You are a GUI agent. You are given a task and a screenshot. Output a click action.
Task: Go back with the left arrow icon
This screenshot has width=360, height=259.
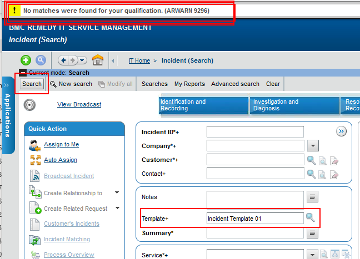coord(63,60)
